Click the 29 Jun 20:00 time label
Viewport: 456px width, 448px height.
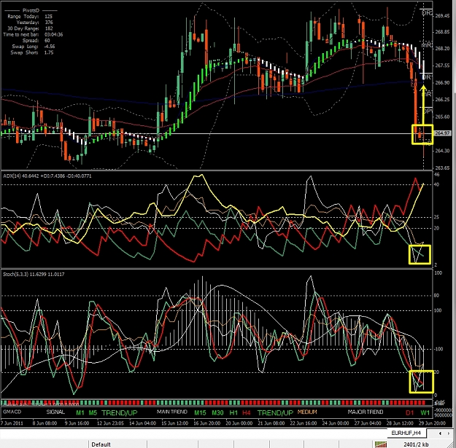click(x=432, y=423)
